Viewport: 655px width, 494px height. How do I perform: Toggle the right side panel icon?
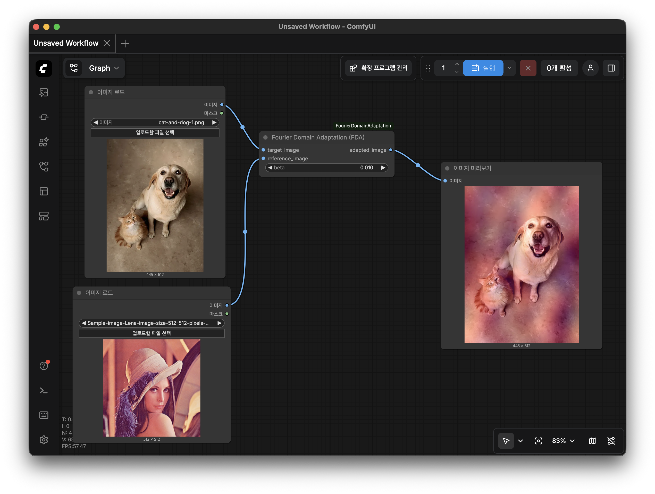611,68
